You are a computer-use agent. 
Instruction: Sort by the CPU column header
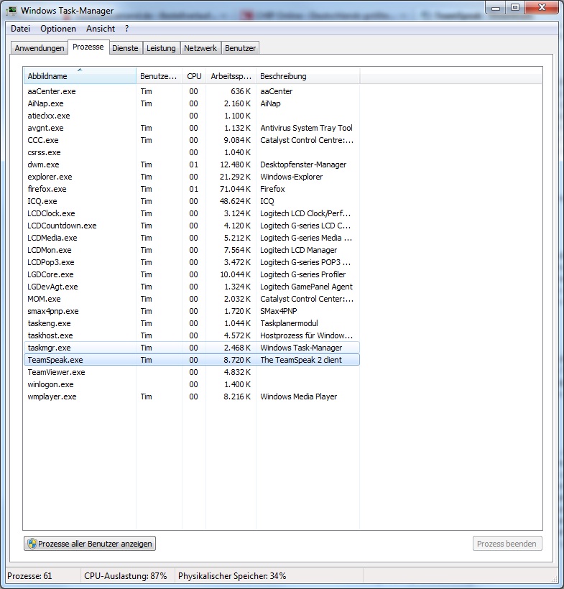tap(194, 76)
